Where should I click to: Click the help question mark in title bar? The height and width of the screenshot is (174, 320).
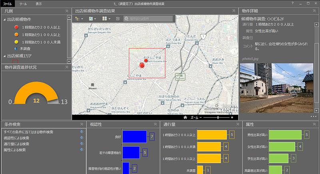(292, 3)
